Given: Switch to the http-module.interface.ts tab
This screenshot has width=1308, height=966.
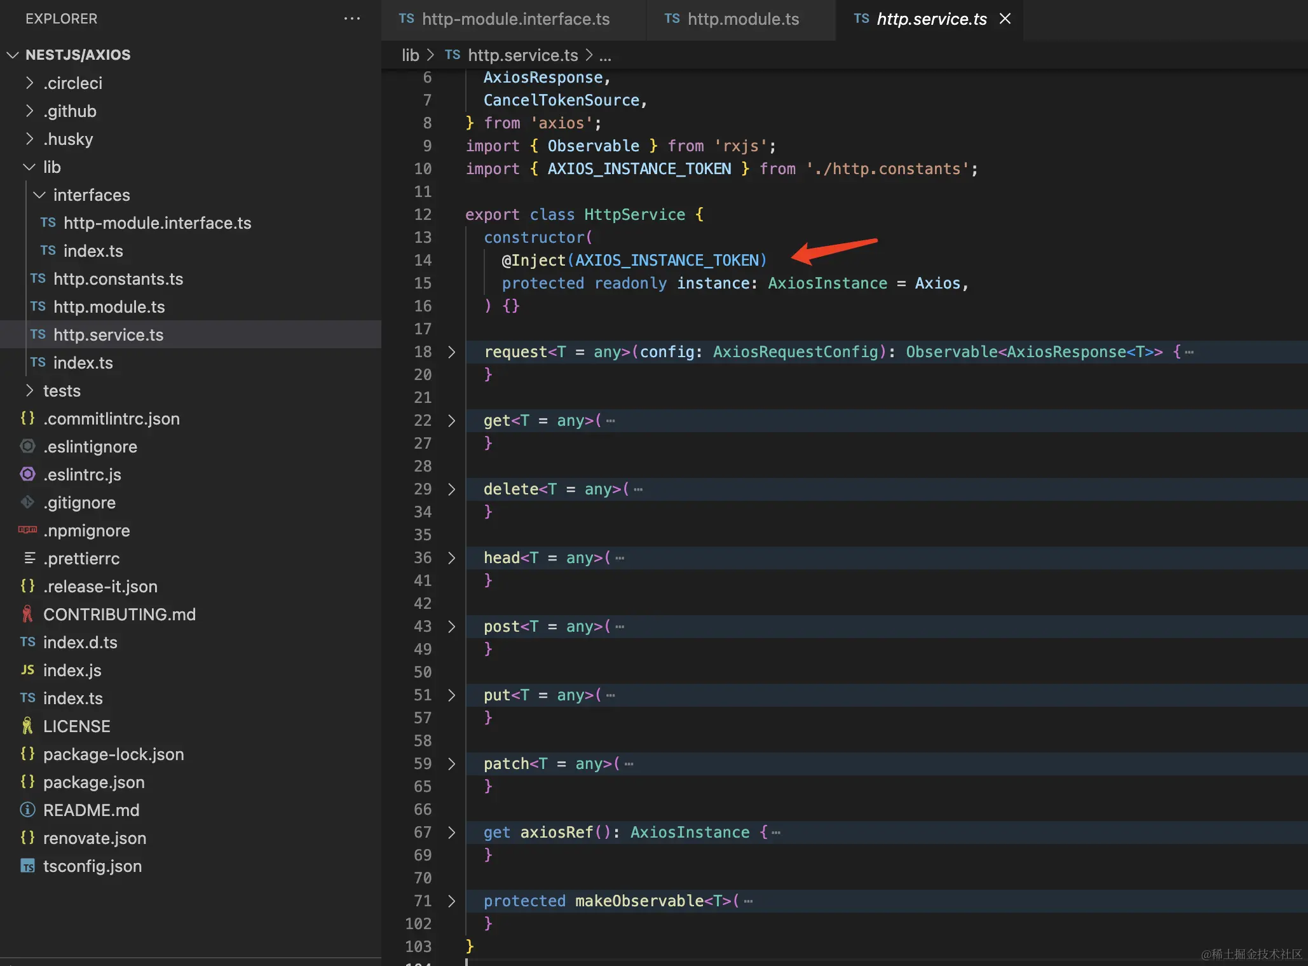Looking at the screenshot, I should (514, 20).
